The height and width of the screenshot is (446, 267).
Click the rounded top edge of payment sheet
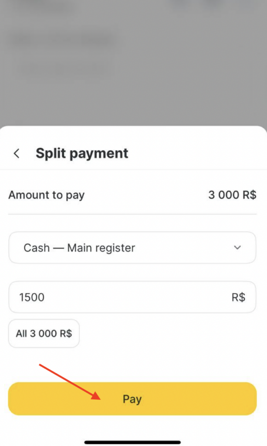pyautogui.click(x=133, y=128)
